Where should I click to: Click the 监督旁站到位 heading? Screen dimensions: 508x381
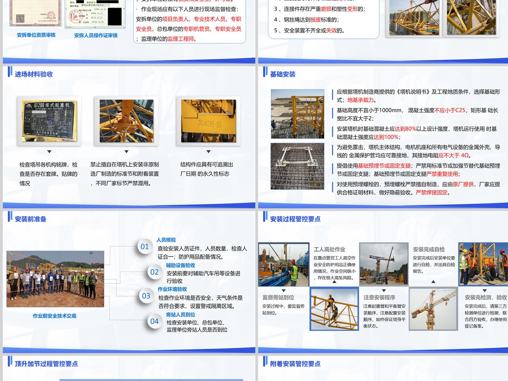click(279, 297)
